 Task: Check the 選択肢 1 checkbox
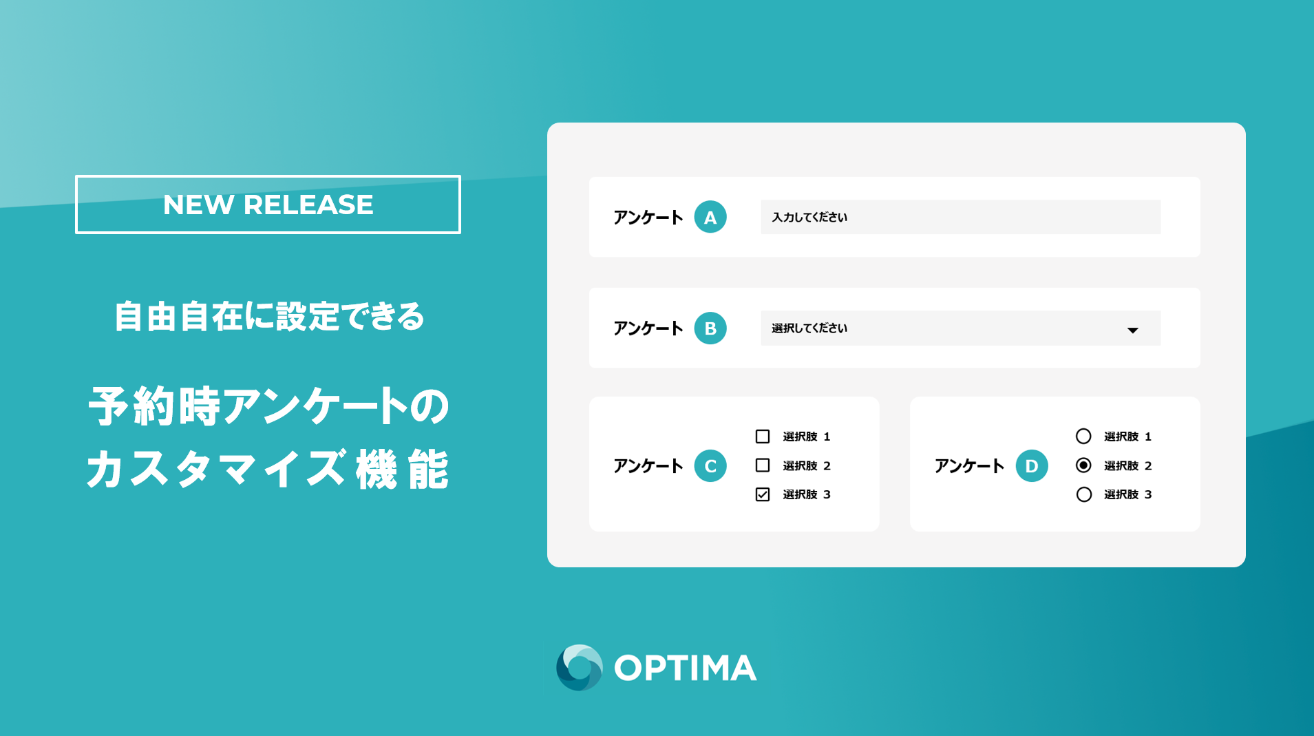click(762, 437)
